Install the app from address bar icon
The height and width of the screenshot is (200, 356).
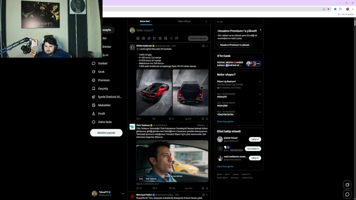coord(324,9)
